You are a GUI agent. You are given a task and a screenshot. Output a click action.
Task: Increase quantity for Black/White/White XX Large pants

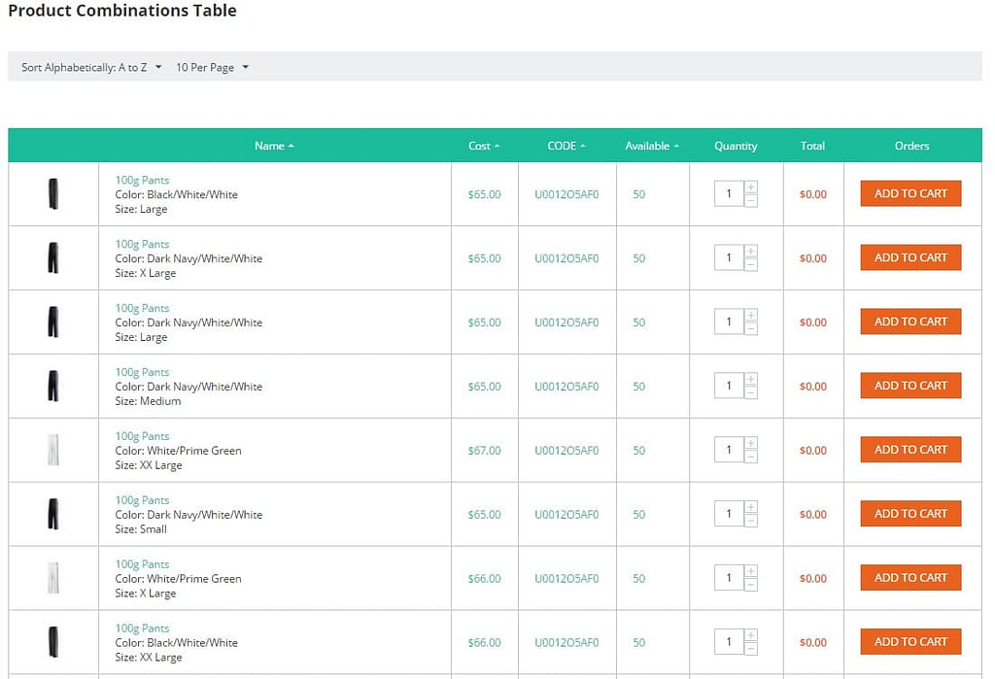751,636
